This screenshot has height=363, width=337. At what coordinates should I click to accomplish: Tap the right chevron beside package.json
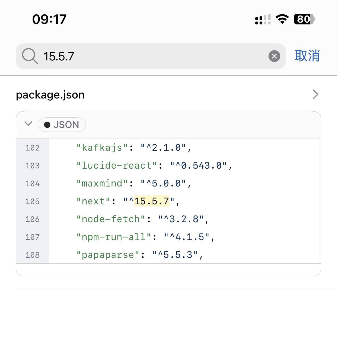tap(315, 94)
